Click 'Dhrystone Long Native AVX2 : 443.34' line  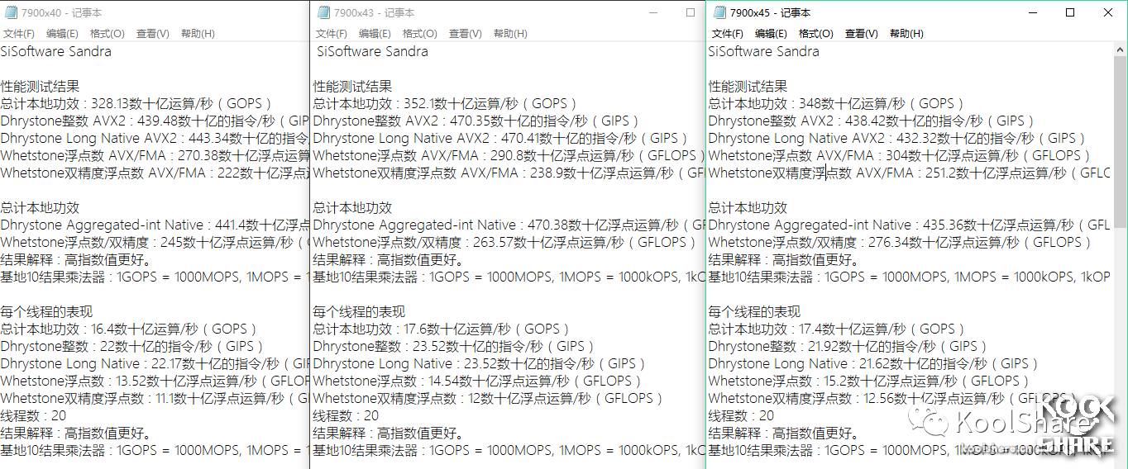[x=155, y=138]
